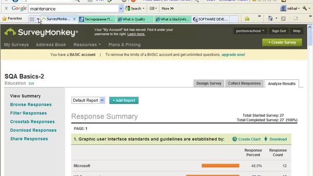This screenshot has height=176, width=313.
Task: Switch to SOFTWARE DEVE... browser tab
Action: 210,19
